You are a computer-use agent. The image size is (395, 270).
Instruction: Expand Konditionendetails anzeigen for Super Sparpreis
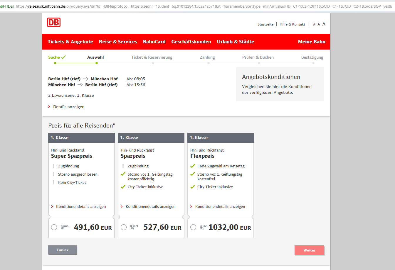pyautogui.click(x=78, y=206)
